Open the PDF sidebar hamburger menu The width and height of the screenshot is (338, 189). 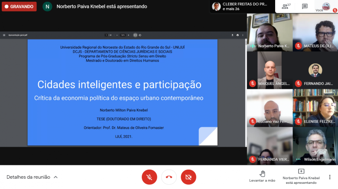click(x=4, y=35)
